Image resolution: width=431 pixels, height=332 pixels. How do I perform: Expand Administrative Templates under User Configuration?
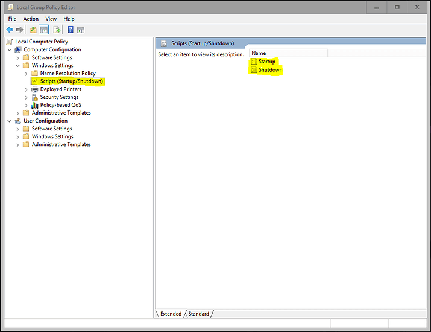[18, 145]
